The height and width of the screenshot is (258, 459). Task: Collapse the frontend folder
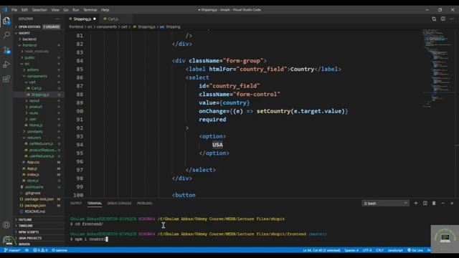coord(29,45)
